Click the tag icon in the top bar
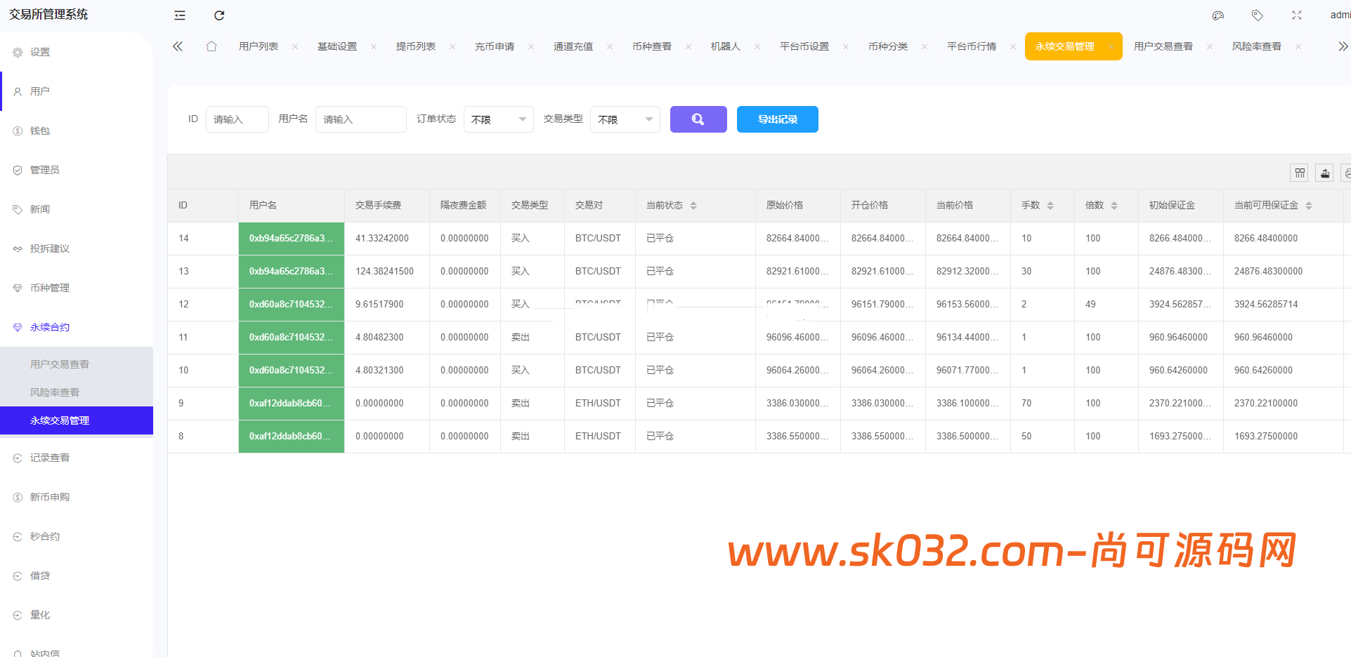The image size is (1351, 657). tap(1257, 15)
